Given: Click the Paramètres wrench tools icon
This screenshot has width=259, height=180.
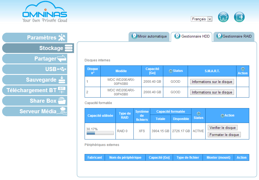Looking at the screenshot, I should 62,38.
